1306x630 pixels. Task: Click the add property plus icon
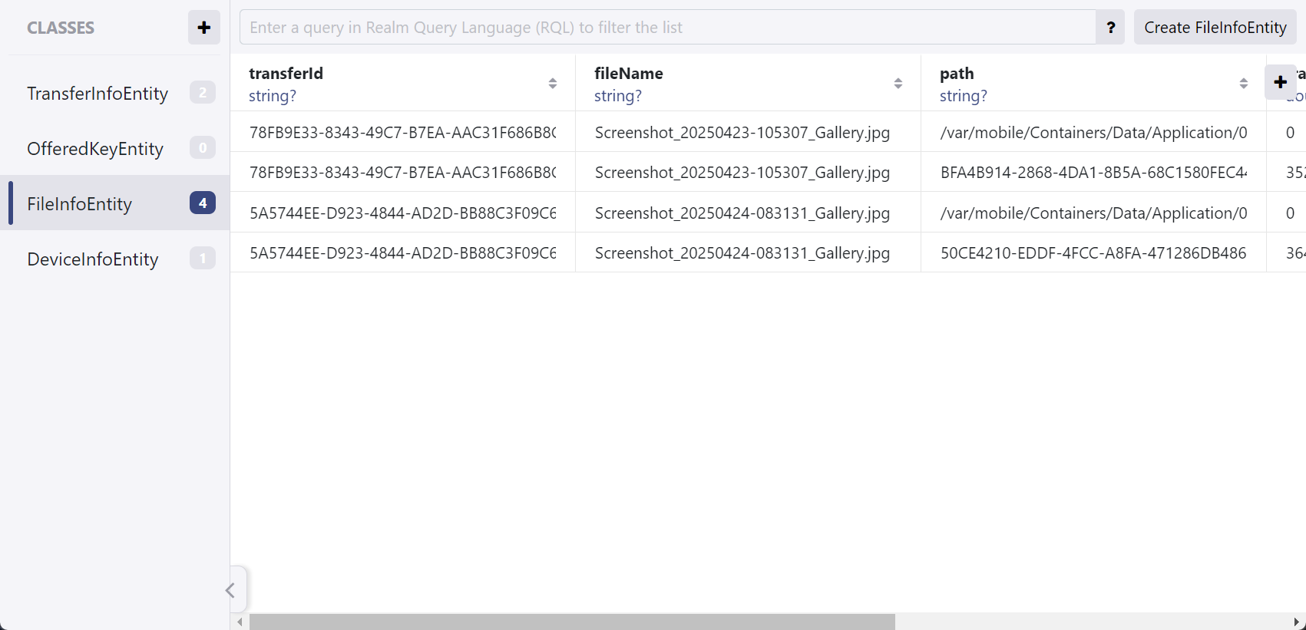click(1280, 82)
